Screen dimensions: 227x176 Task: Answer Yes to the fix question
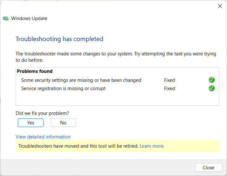31,123
